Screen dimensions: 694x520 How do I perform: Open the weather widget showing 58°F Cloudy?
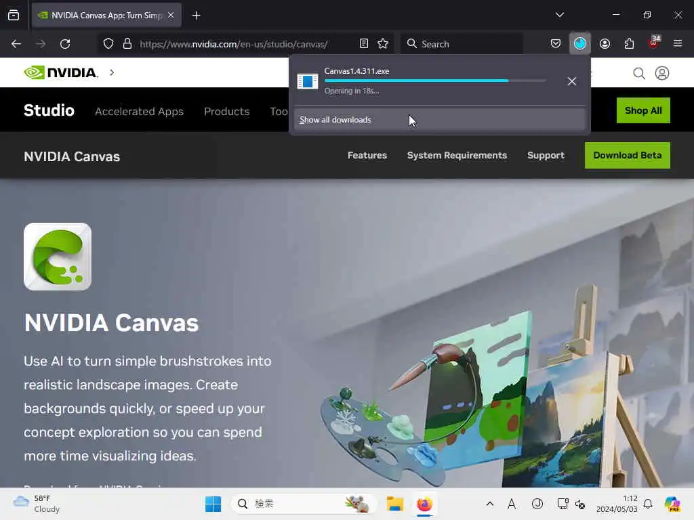37,504
